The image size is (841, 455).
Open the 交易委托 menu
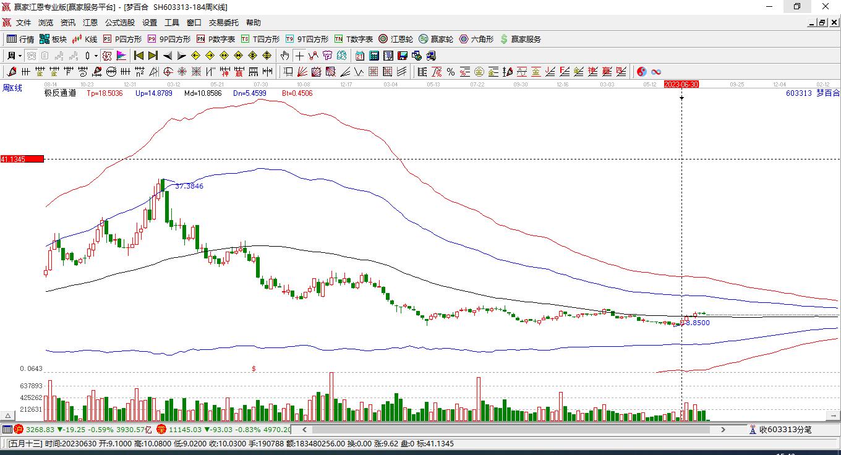point(223,23)
